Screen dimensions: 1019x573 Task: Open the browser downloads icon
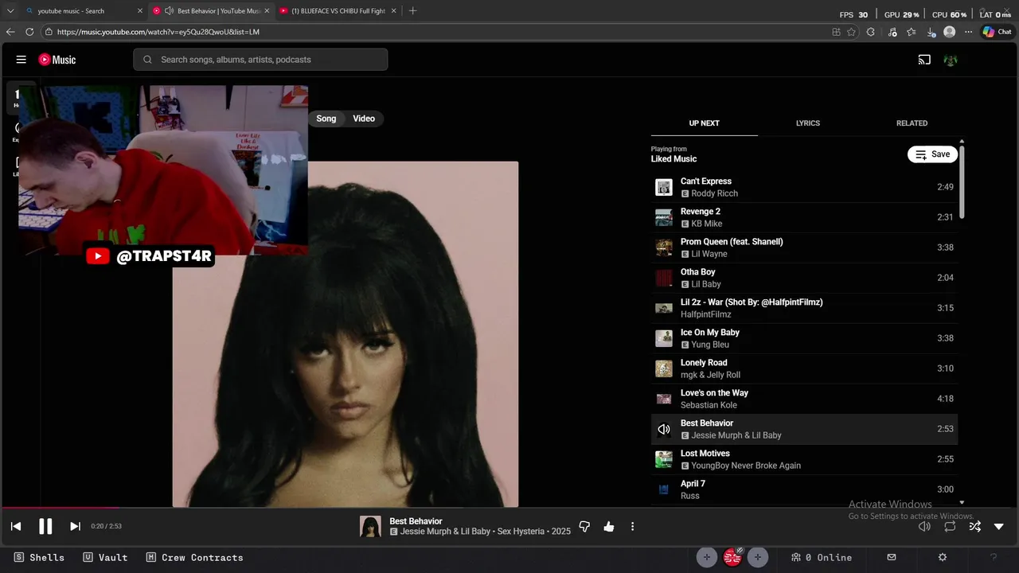pos(931,32)
